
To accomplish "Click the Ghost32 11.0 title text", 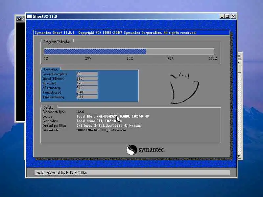I will point(45,16).
